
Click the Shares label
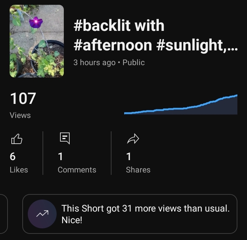coord(138,170)
